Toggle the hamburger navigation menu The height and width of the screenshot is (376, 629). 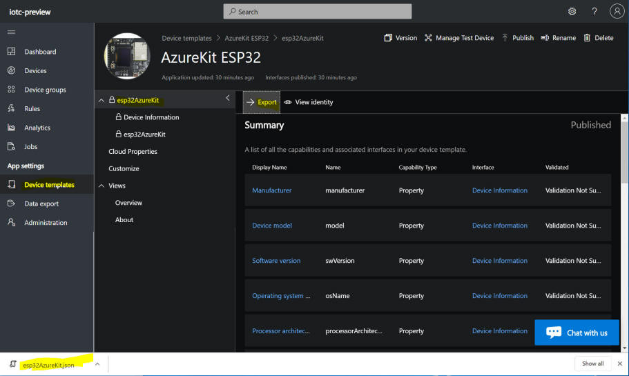11,32
